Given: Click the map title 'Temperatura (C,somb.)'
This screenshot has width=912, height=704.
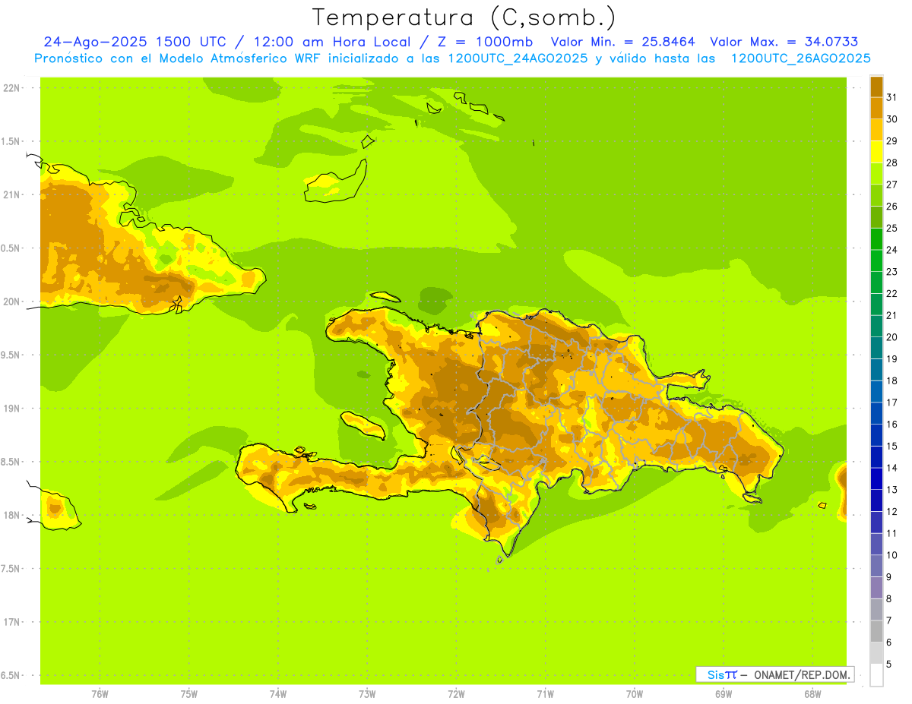Looking at the screenshot, I should pyautogui.click(x=464, y=17).
